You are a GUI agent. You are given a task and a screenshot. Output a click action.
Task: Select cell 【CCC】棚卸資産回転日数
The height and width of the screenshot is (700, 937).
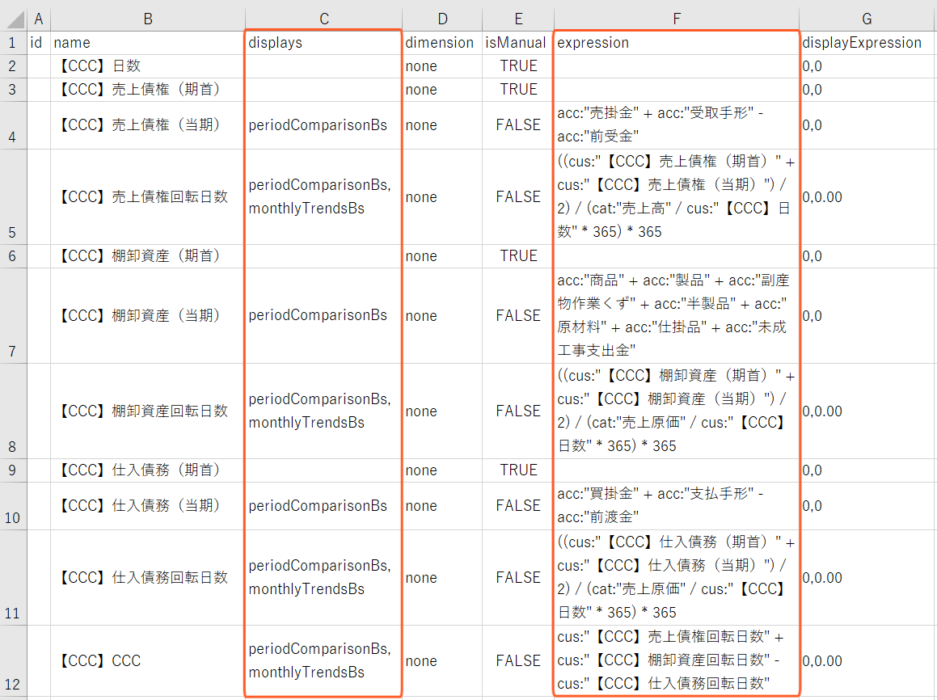[x=148, y=411]
